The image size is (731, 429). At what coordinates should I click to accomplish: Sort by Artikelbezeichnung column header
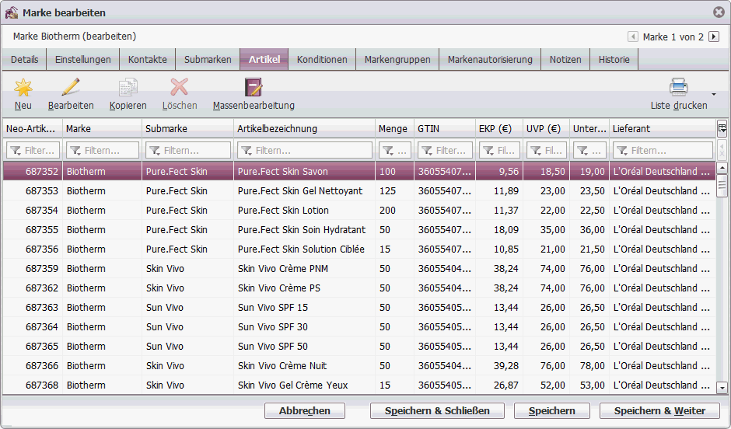click(x=304, y=128)
